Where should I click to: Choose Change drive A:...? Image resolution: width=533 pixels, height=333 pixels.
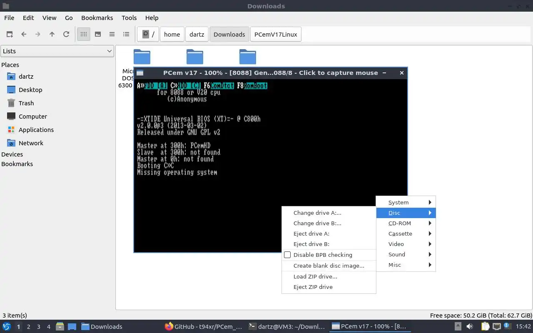point(329,213)
